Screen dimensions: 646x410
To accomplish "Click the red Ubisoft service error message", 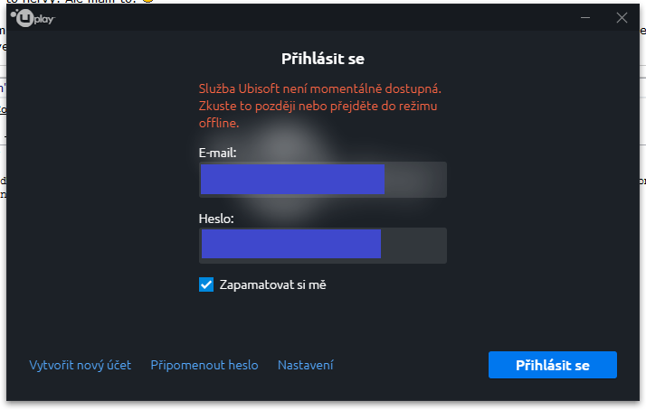I will click(x=319, y=106).
